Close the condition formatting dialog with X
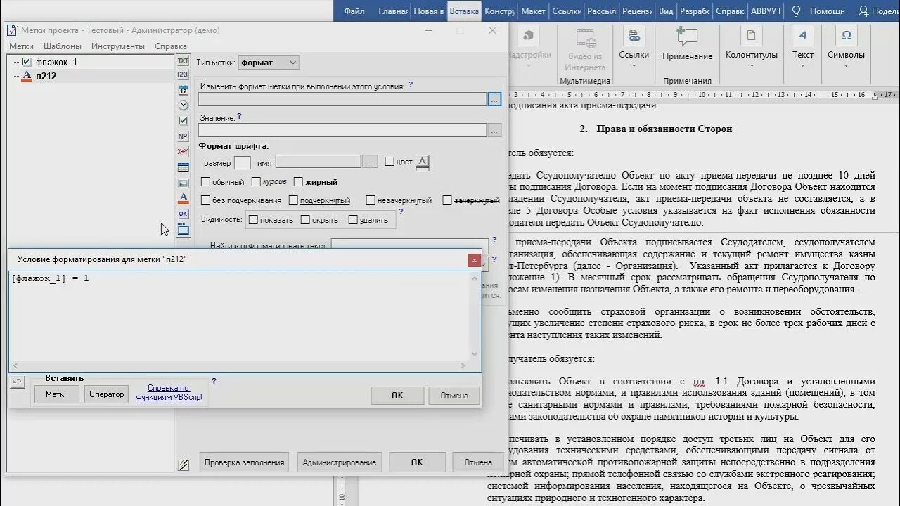Screen dimensions: 900x506 475,260
